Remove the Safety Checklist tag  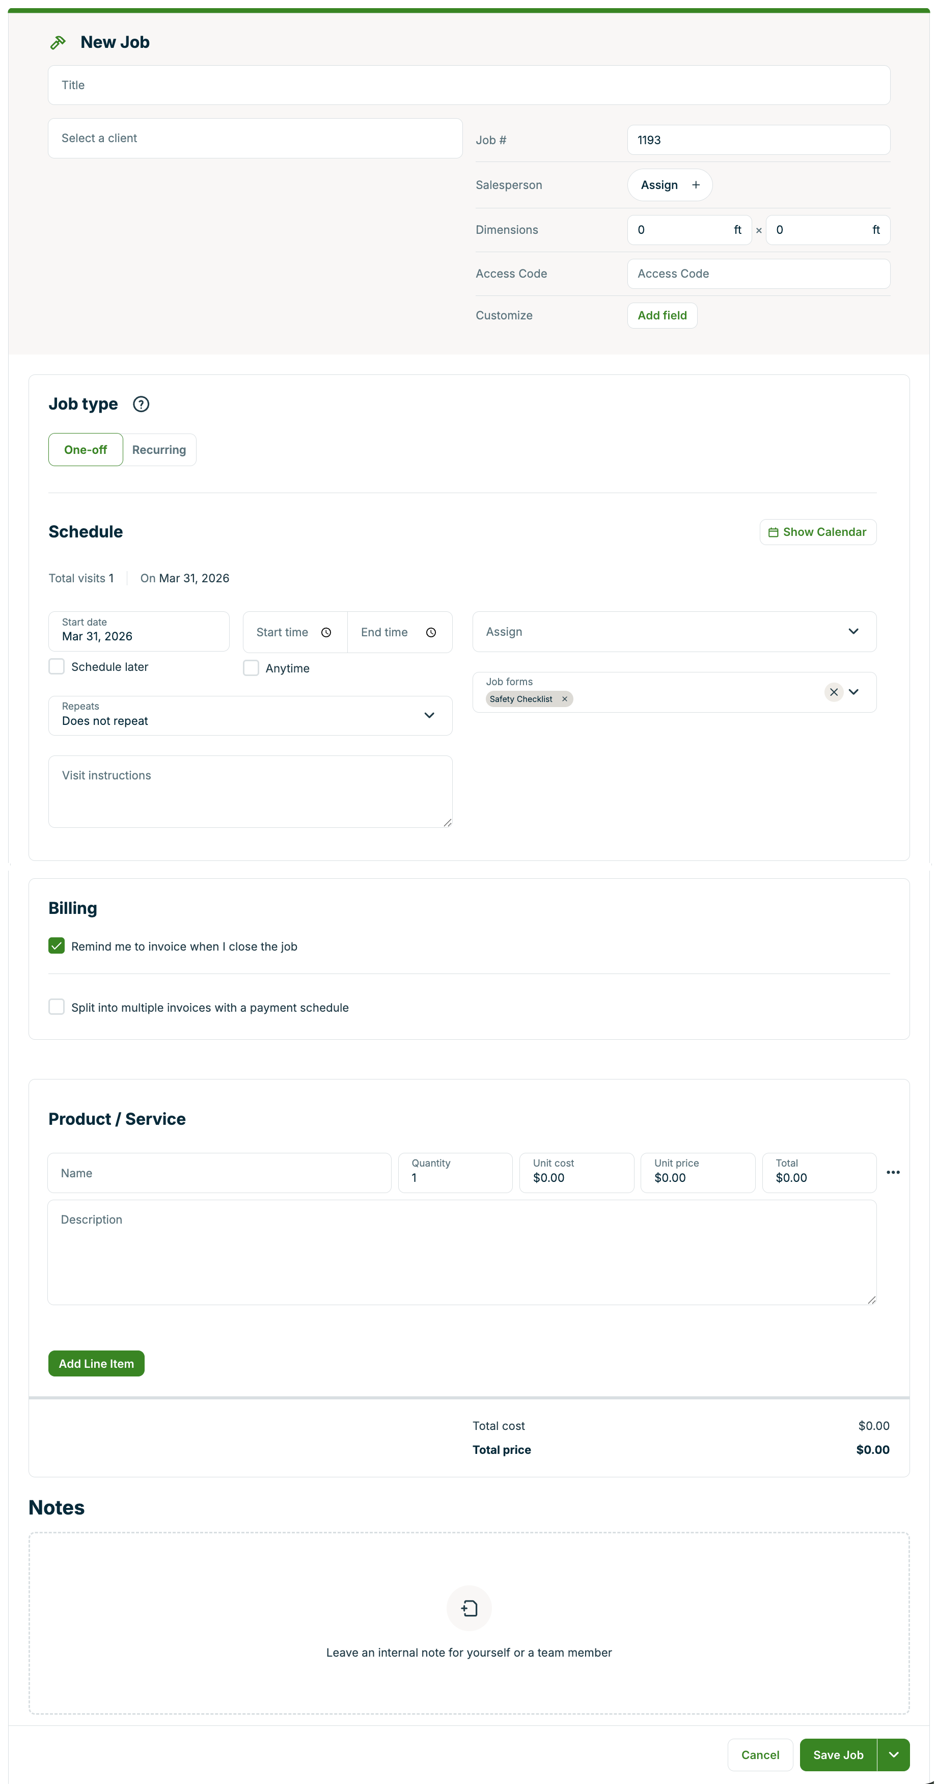(564, 699)
